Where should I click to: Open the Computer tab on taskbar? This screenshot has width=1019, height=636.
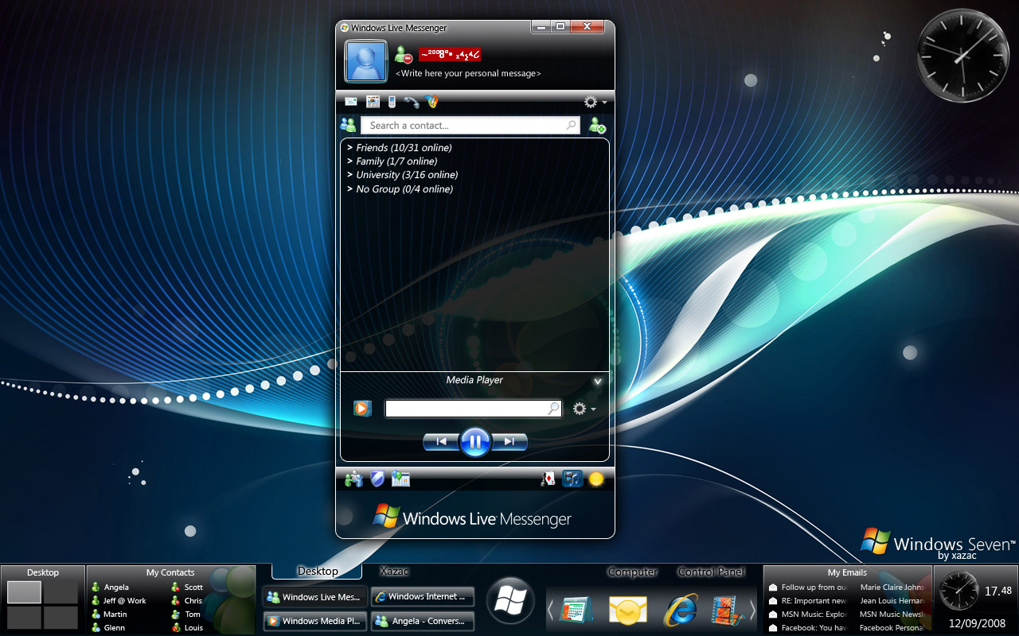click(633, 572)
